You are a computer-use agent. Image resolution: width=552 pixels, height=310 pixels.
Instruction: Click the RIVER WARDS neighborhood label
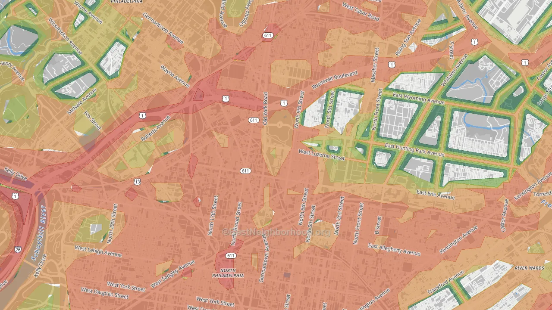click(530, 268)
